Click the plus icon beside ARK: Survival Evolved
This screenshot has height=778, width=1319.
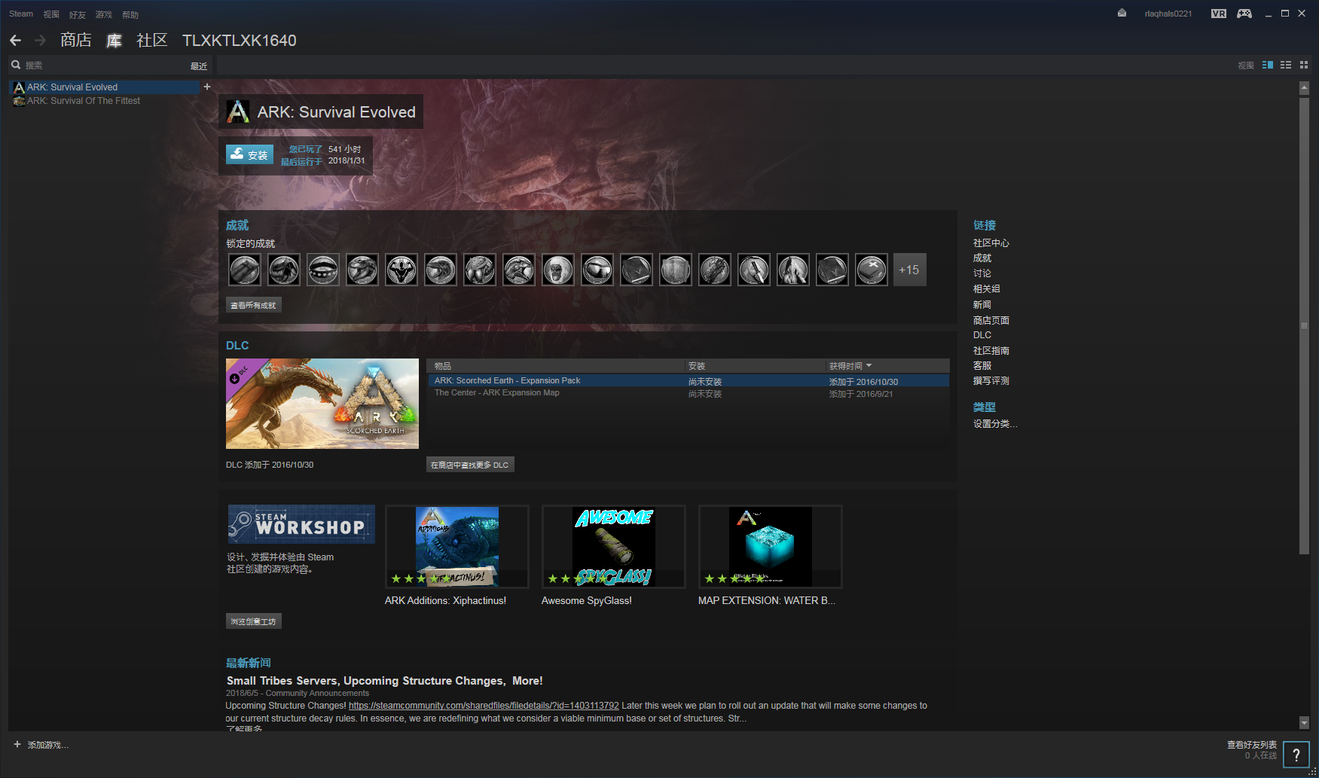(x=207, y=87)
